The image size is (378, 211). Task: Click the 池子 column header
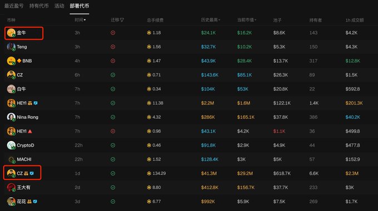click(x=277, y=20)
